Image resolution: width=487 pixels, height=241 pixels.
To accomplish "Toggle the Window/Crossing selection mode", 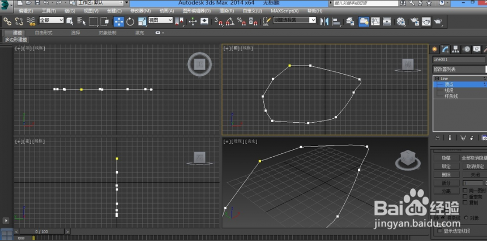I will (105, 21).
